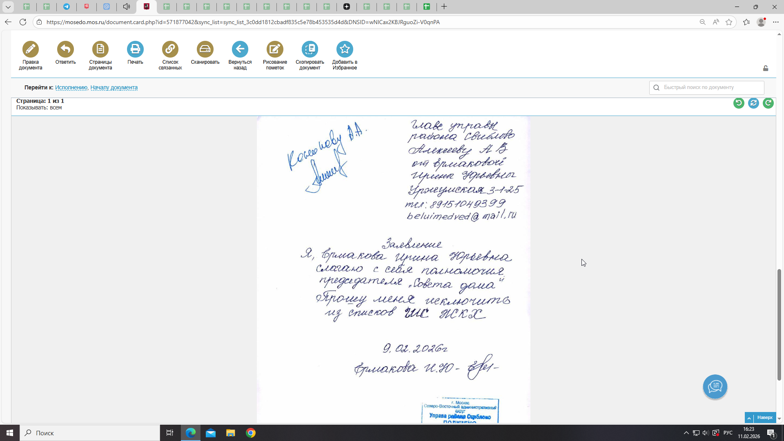Follow the Исполнению link
Image resolution: width=784 pixels, height=441 pixels.
pyautogui.click(x=71, y=87)
